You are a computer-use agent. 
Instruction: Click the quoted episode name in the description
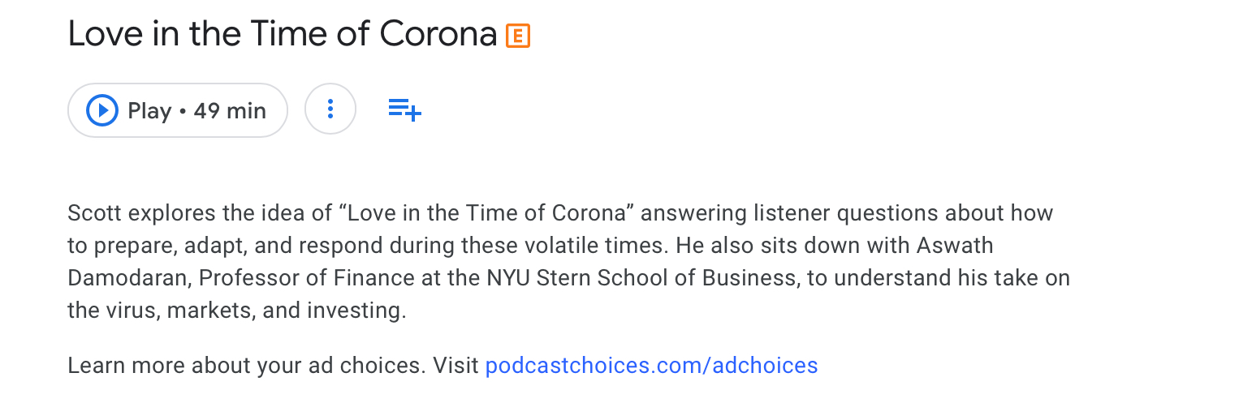coord(484,213)
